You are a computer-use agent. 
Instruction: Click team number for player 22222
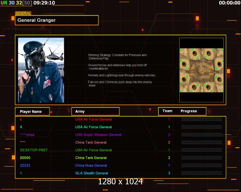169,165
